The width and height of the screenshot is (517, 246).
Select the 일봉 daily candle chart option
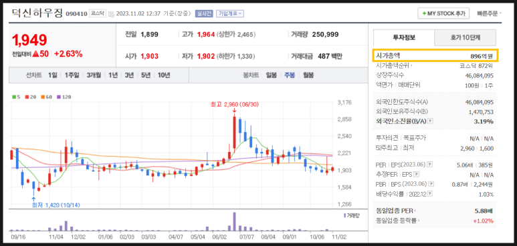pos(272,75)
